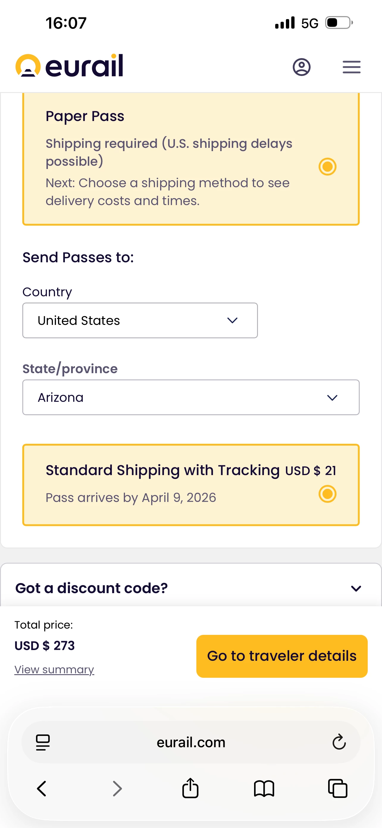Screen dimensions: 382x828
Task: Reload the page in Safari
Action: pyautogui.click(x=339, y=742)
